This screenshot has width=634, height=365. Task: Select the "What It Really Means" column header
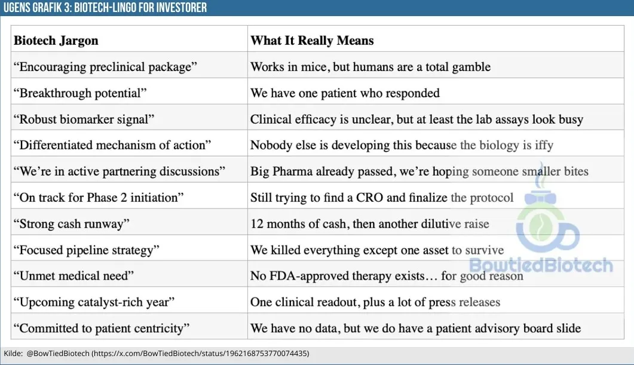[x=312, y=41]
